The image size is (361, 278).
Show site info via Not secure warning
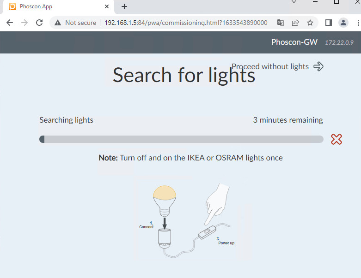75,23
